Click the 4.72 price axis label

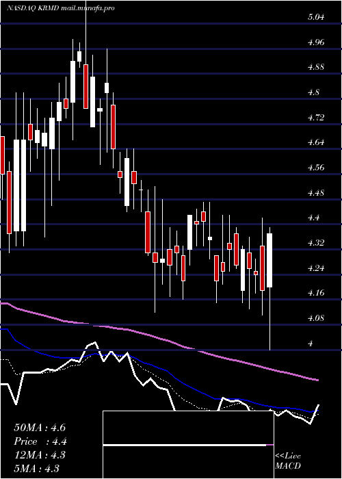[316, 117]
